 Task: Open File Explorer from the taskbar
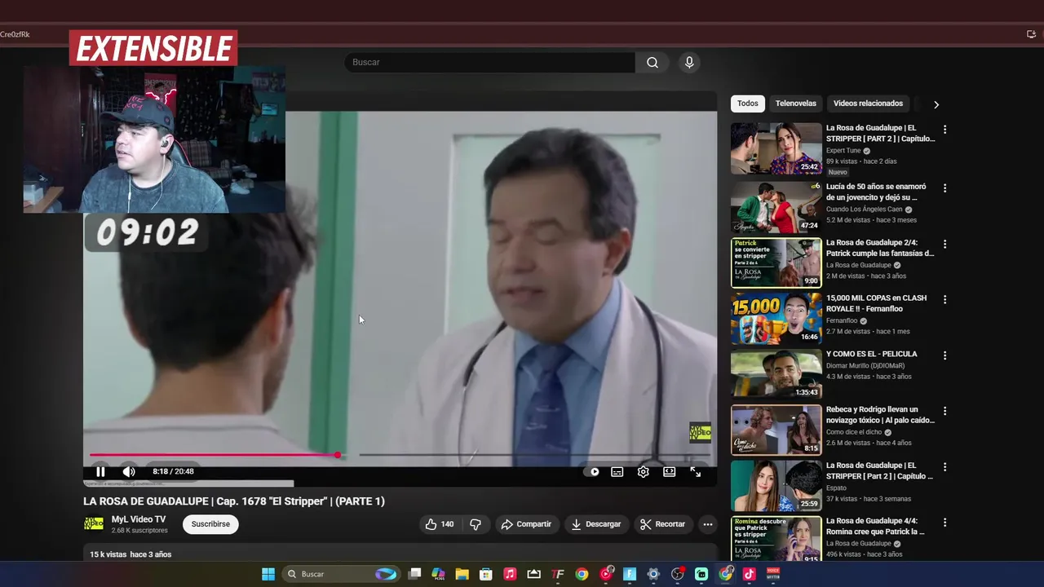tap(462, 574)
